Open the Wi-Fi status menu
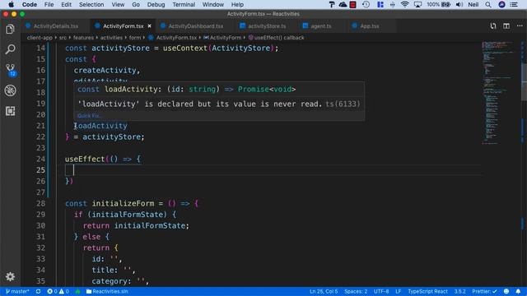The height and width of the screenshot is (296, 527). [x=404, y=4]
